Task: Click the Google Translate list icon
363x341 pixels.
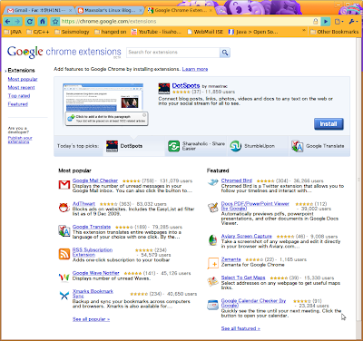Action: [64, 231]
